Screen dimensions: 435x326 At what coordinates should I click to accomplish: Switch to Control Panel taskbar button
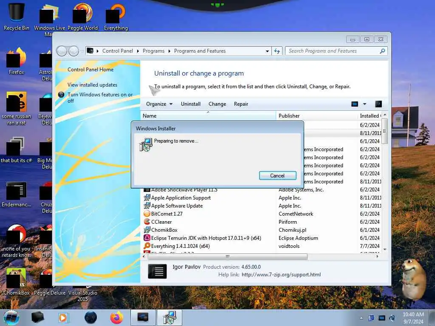tap(143, 318)
